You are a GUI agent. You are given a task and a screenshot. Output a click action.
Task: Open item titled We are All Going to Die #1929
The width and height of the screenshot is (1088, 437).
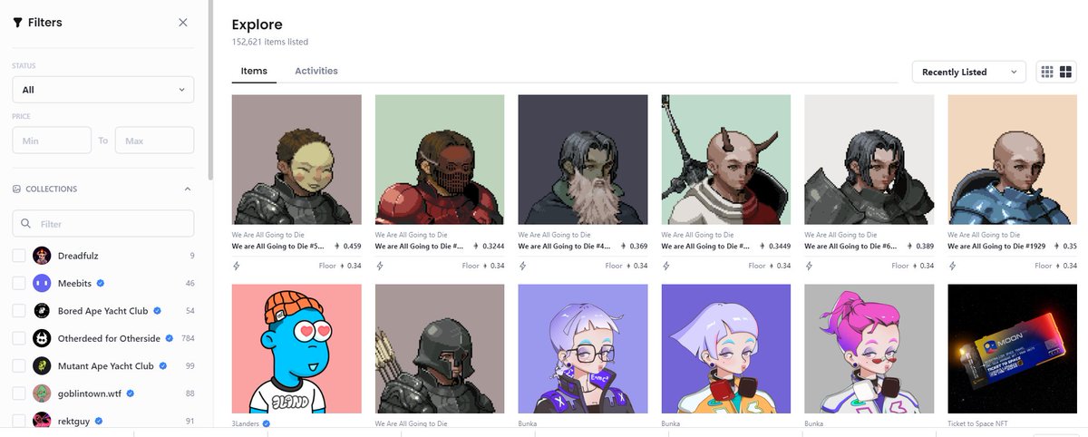pos(997,246)
